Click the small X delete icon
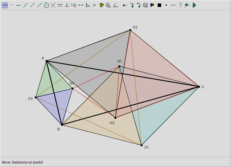The image size is (231, 167). (x=94, y=5)
